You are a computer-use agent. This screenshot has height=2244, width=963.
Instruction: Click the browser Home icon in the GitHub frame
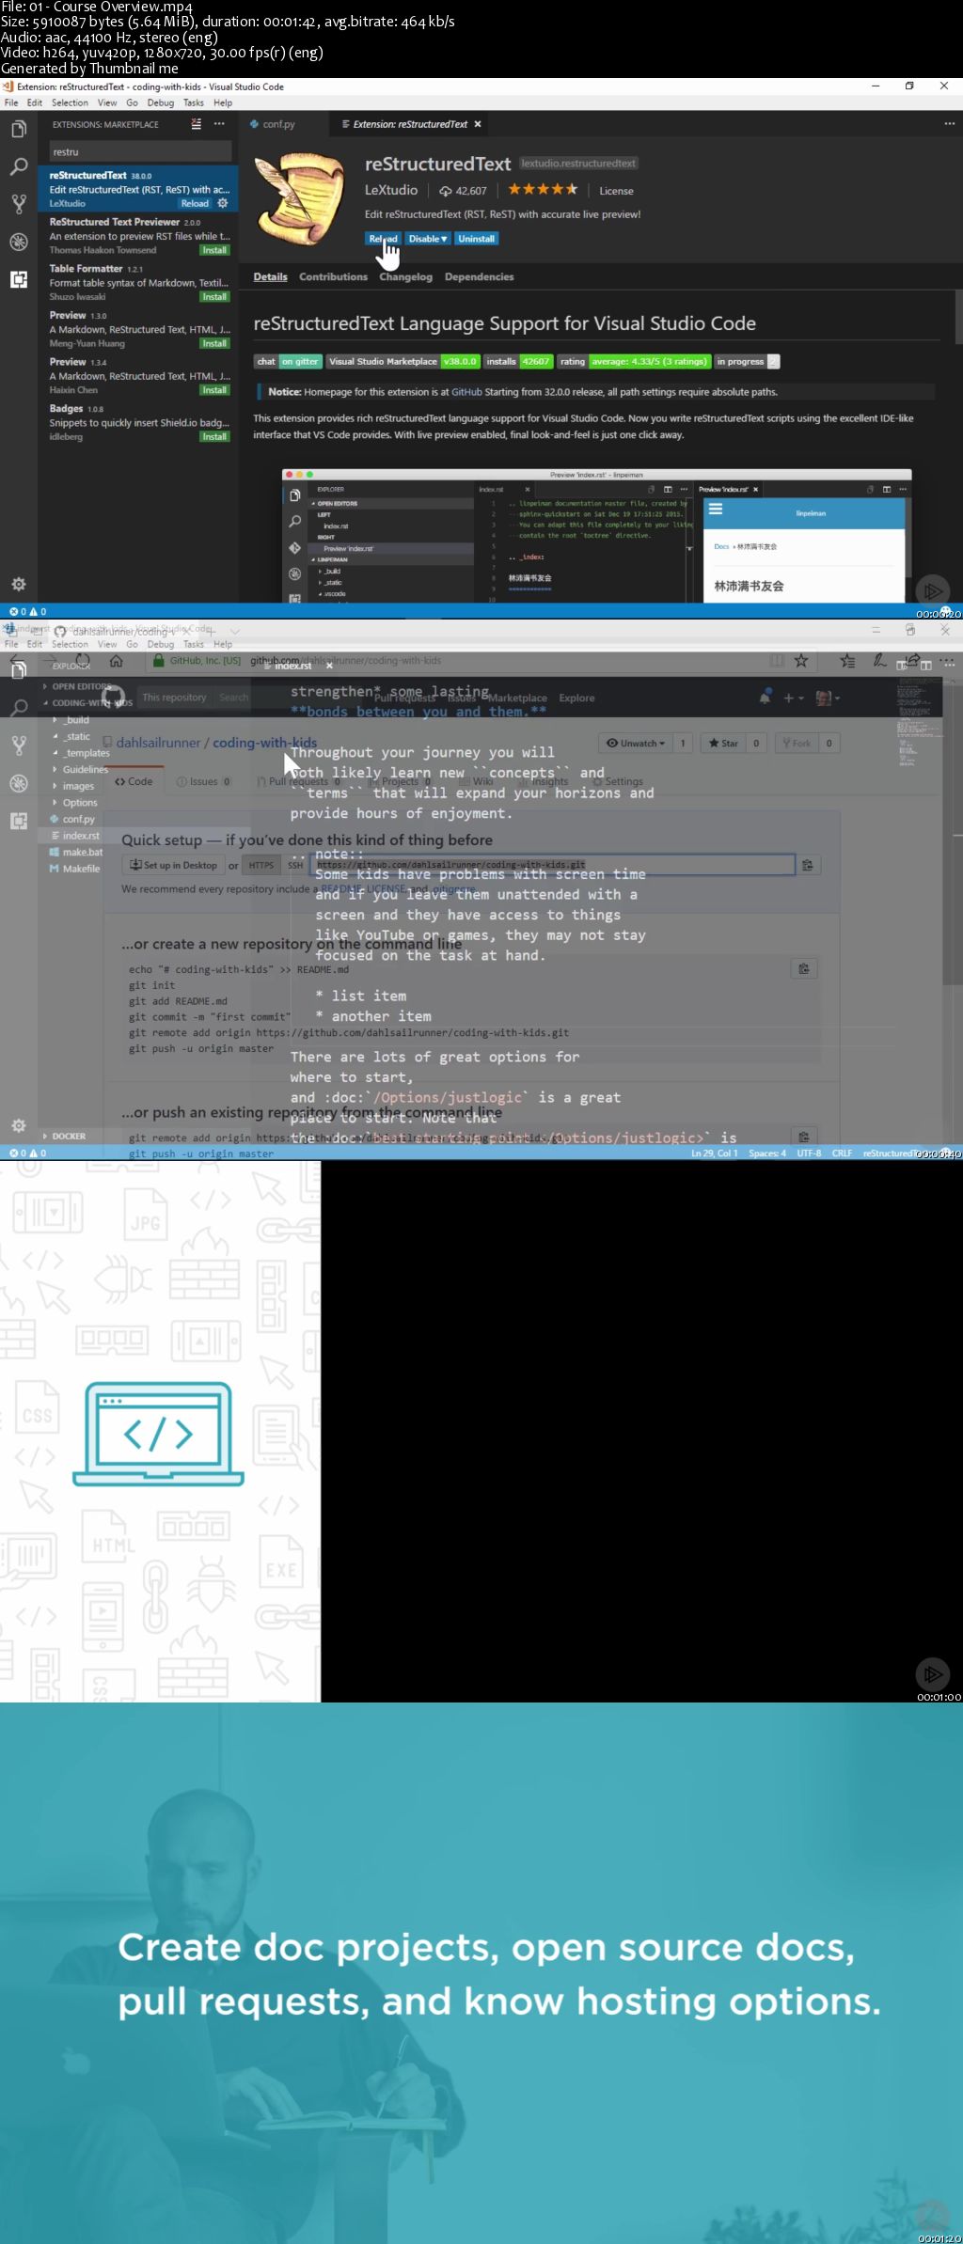coord(117,661)
